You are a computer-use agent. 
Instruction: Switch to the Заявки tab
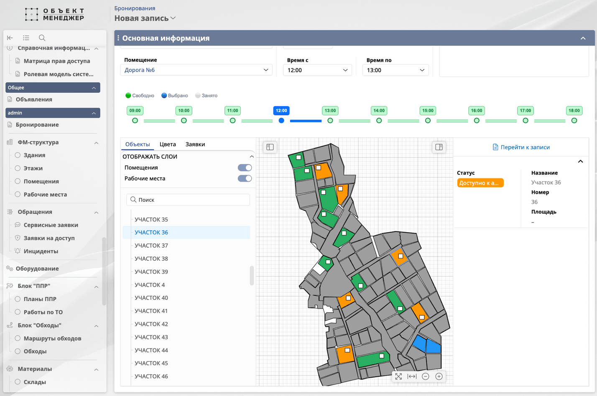point(195,144)
